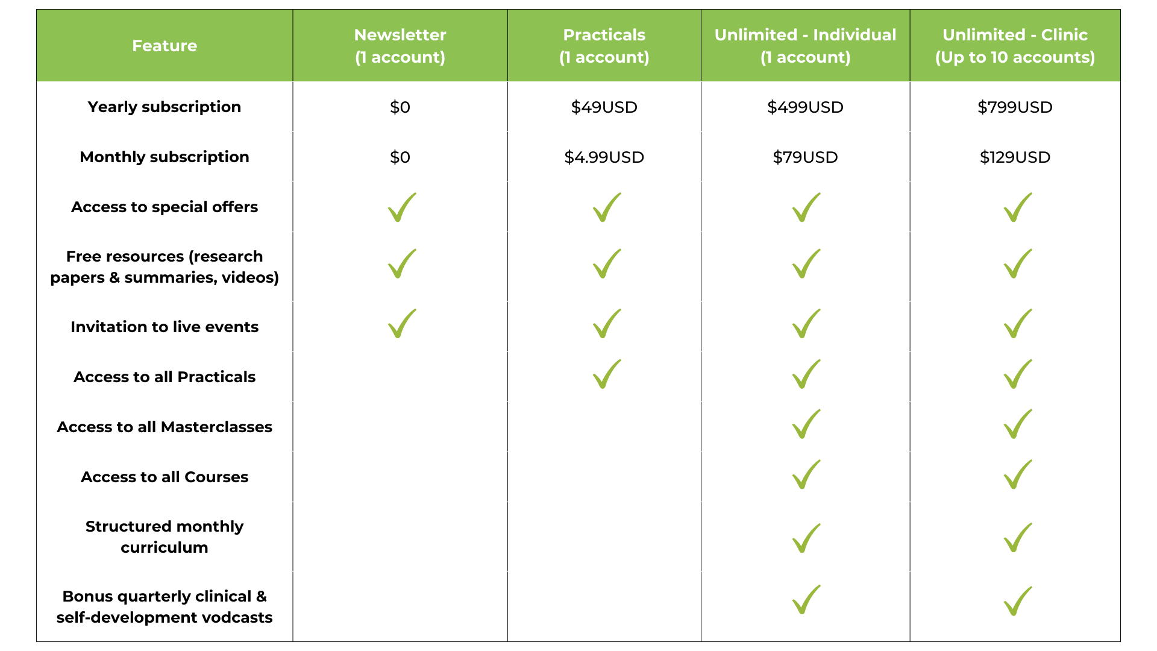Click the Practicals checkmark for free resources

(607, 263)
